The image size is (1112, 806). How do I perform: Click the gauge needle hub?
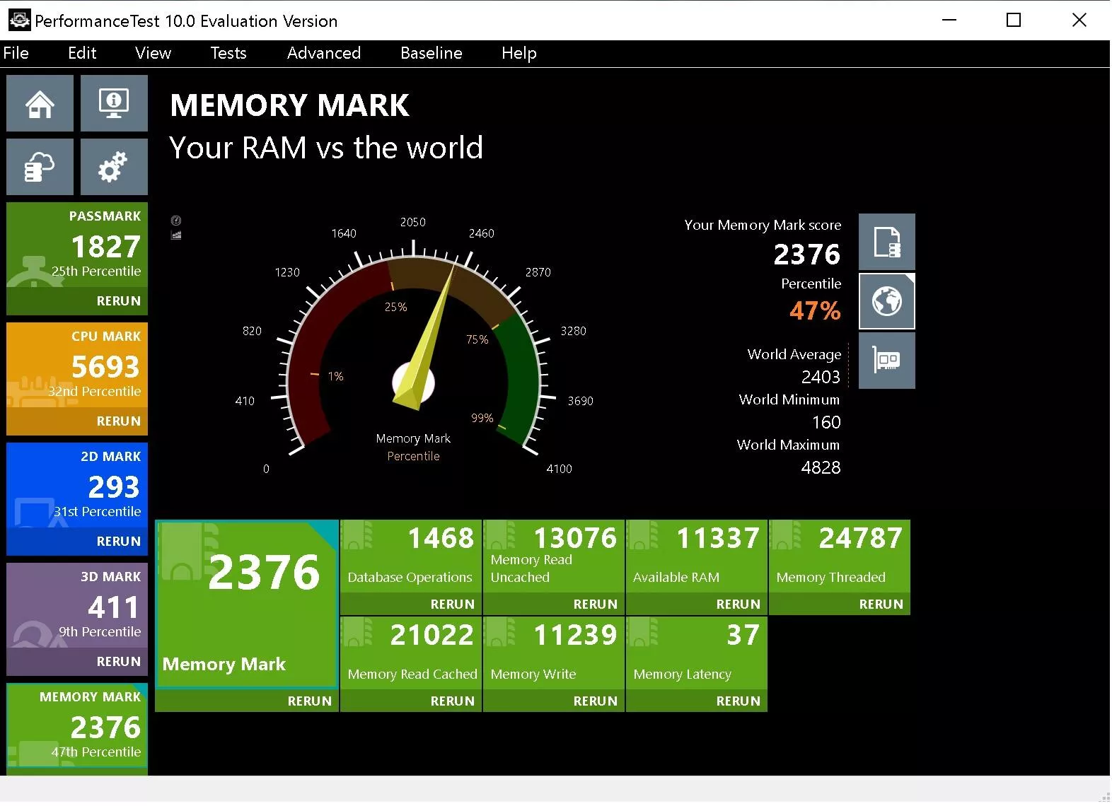pyautogui.click(x=413, y=384)
